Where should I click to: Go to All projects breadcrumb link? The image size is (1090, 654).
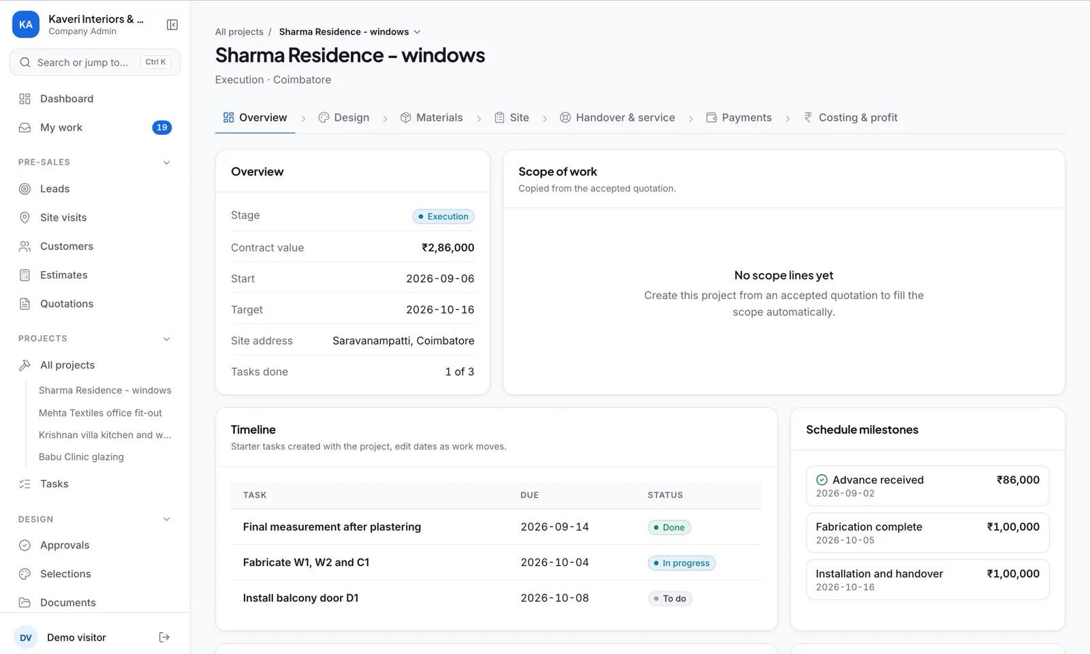239,32
